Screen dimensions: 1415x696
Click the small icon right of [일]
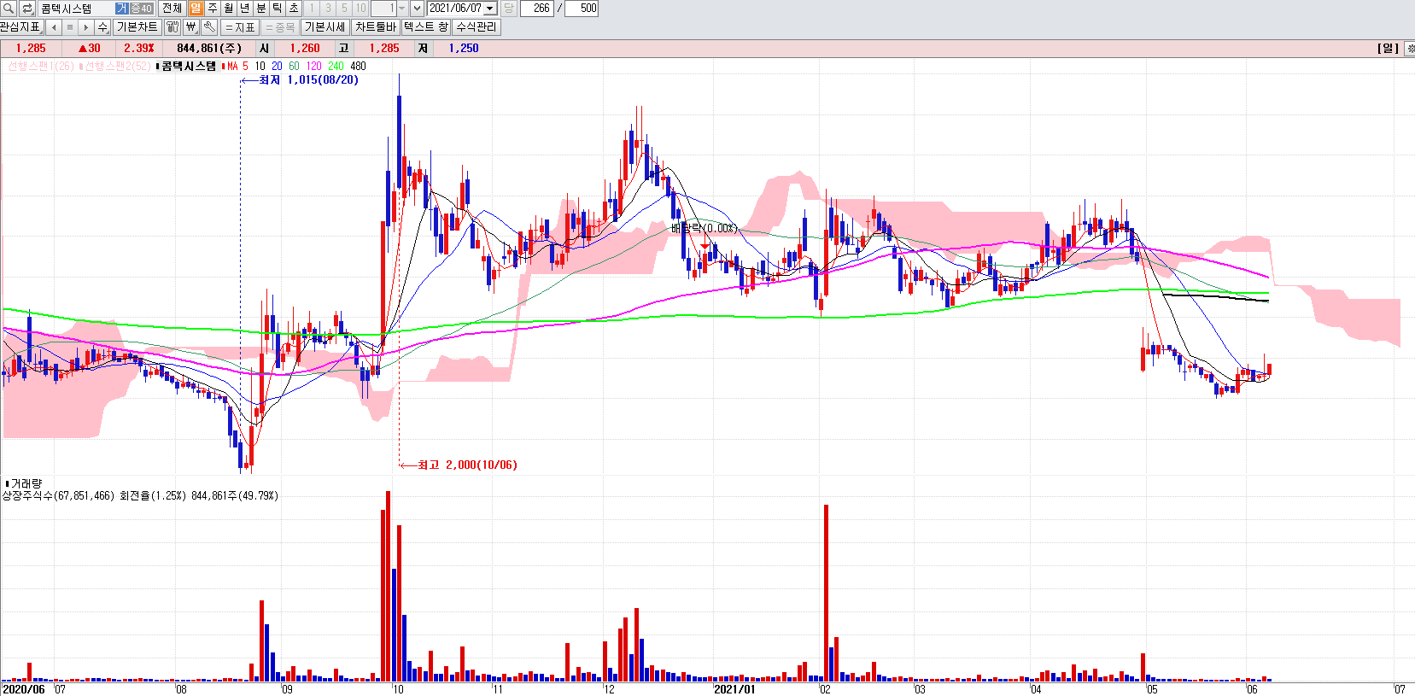[x=1409, y=49]
